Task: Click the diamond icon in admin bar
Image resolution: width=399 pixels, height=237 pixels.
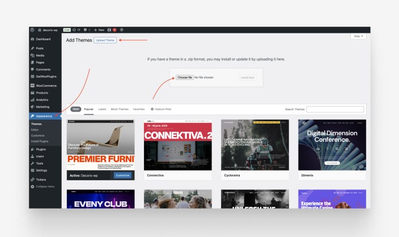Action: [122, 30]
